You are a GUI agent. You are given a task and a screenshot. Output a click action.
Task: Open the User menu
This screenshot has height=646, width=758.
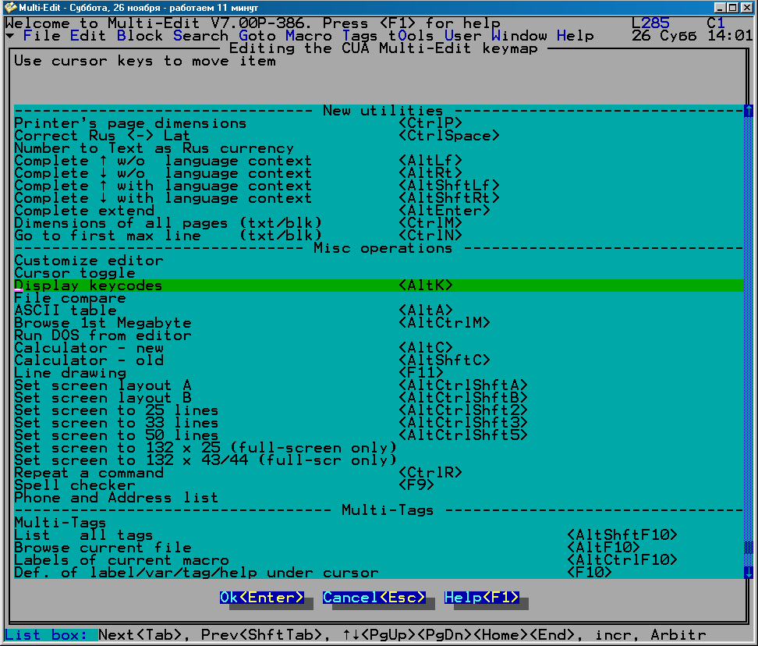click(x=462, y=36)
